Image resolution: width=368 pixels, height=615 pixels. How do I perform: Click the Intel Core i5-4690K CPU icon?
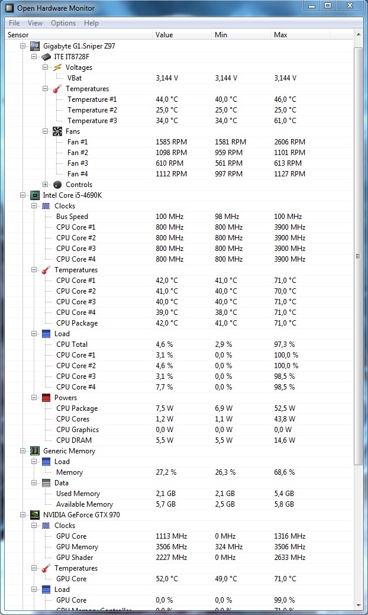35,195
